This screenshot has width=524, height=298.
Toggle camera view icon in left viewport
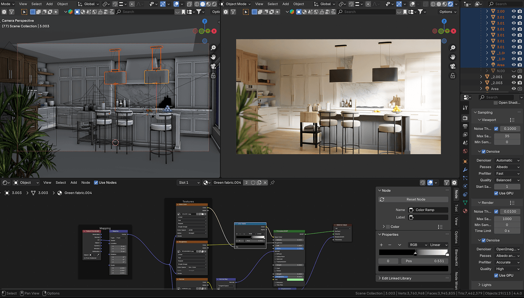coord(213,67)
